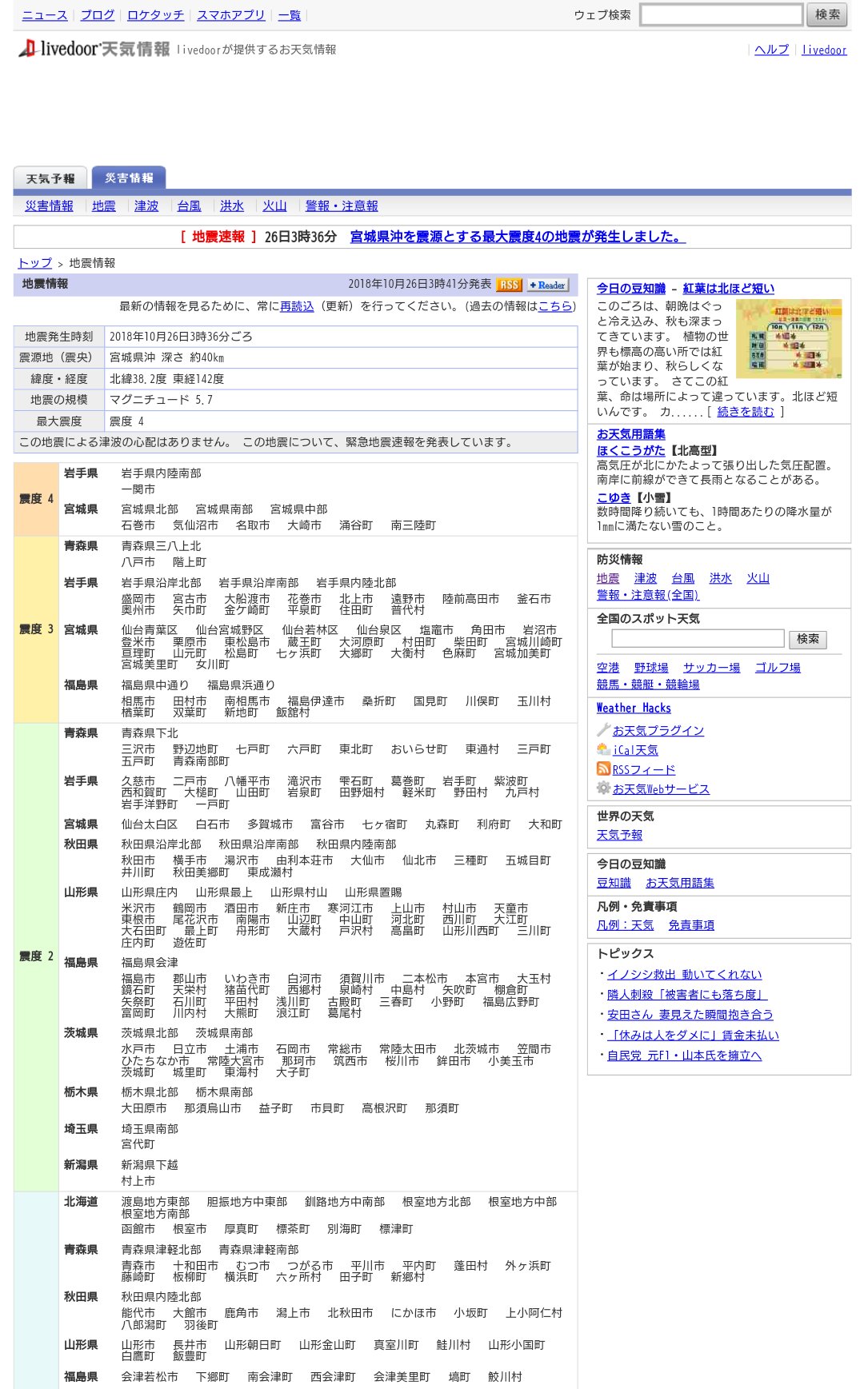Open the 災害情報 submenu item
The image size is (864, 1389).
pos(49,206)
